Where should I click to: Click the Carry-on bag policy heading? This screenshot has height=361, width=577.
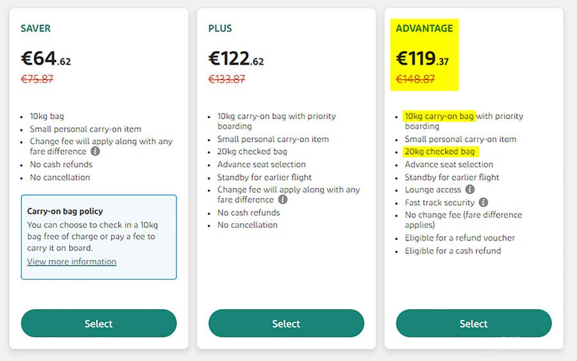[65, 211]
